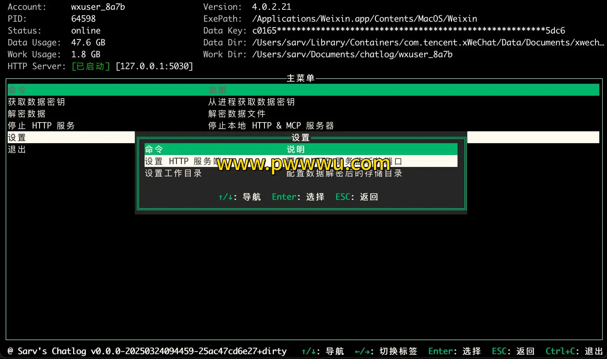The width and height of the screenshot is (607, 359).
Task: Click the Enter: 选择 hint in settings dialog
Action: 298,197
